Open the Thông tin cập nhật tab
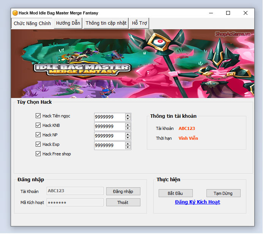The height and width of the screenshot is (234, 263). pyautogui.click(x=106, y=23)
